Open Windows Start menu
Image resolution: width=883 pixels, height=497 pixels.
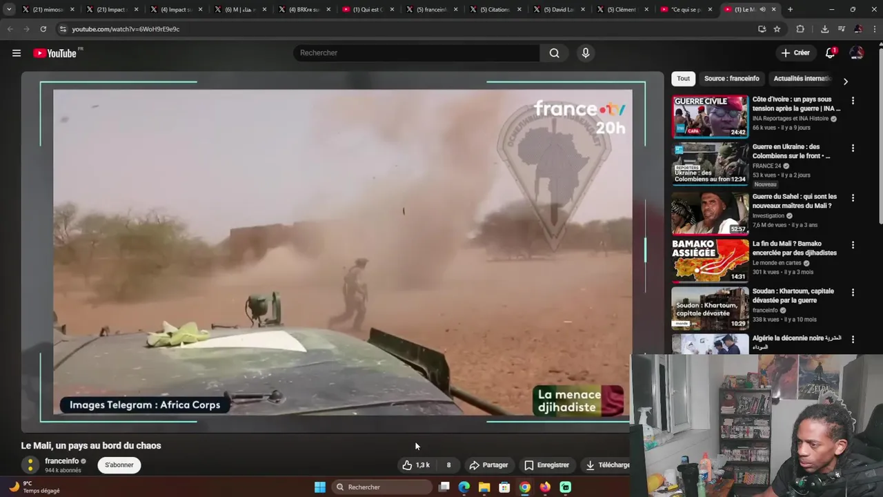(320, 487)
